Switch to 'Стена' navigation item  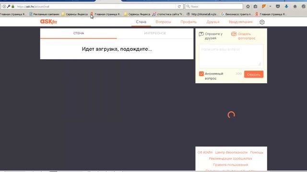[141, 22]
